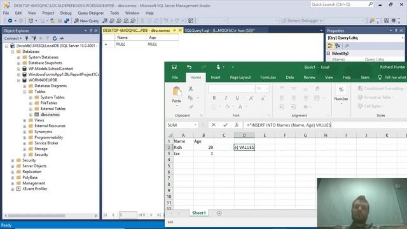
Task: Switch to the Insert ribbon tab
Action: (216, 78)
